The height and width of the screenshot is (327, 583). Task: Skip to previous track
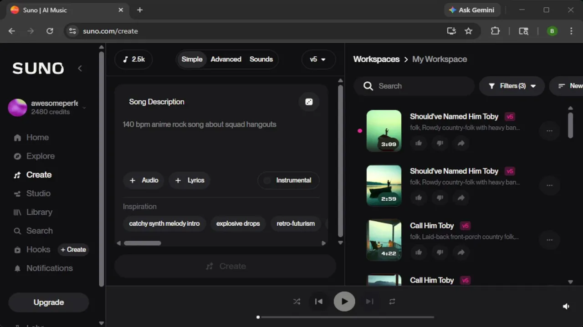coord(319,301)
